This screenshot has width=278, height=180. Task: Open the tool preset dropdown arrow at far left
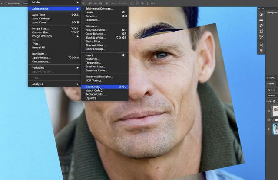coord(1,3)
